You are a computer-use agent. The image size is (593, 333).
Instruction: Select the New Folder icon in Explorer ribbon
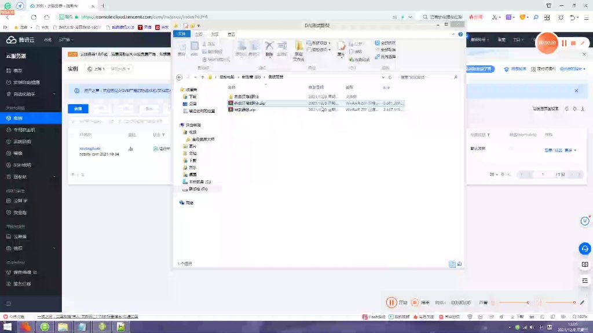tap(298, 49)
